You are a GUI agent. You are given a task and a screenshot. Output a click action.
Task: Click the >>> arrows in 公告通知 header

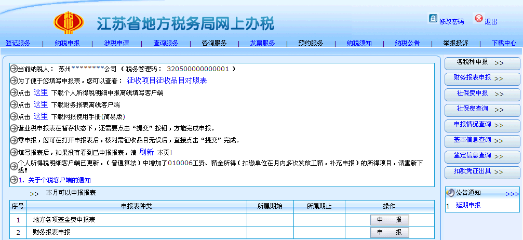(512, 194)
